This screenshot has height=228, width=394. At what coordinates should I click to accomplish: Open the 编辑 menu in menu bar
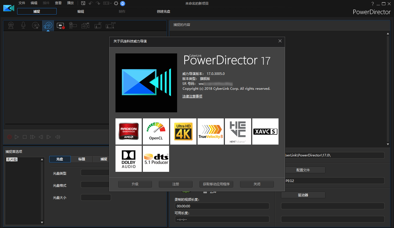(x=34, y=3)
